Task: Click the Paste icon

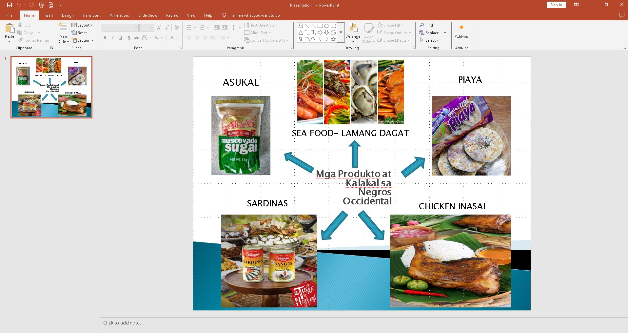Action: 10,29
